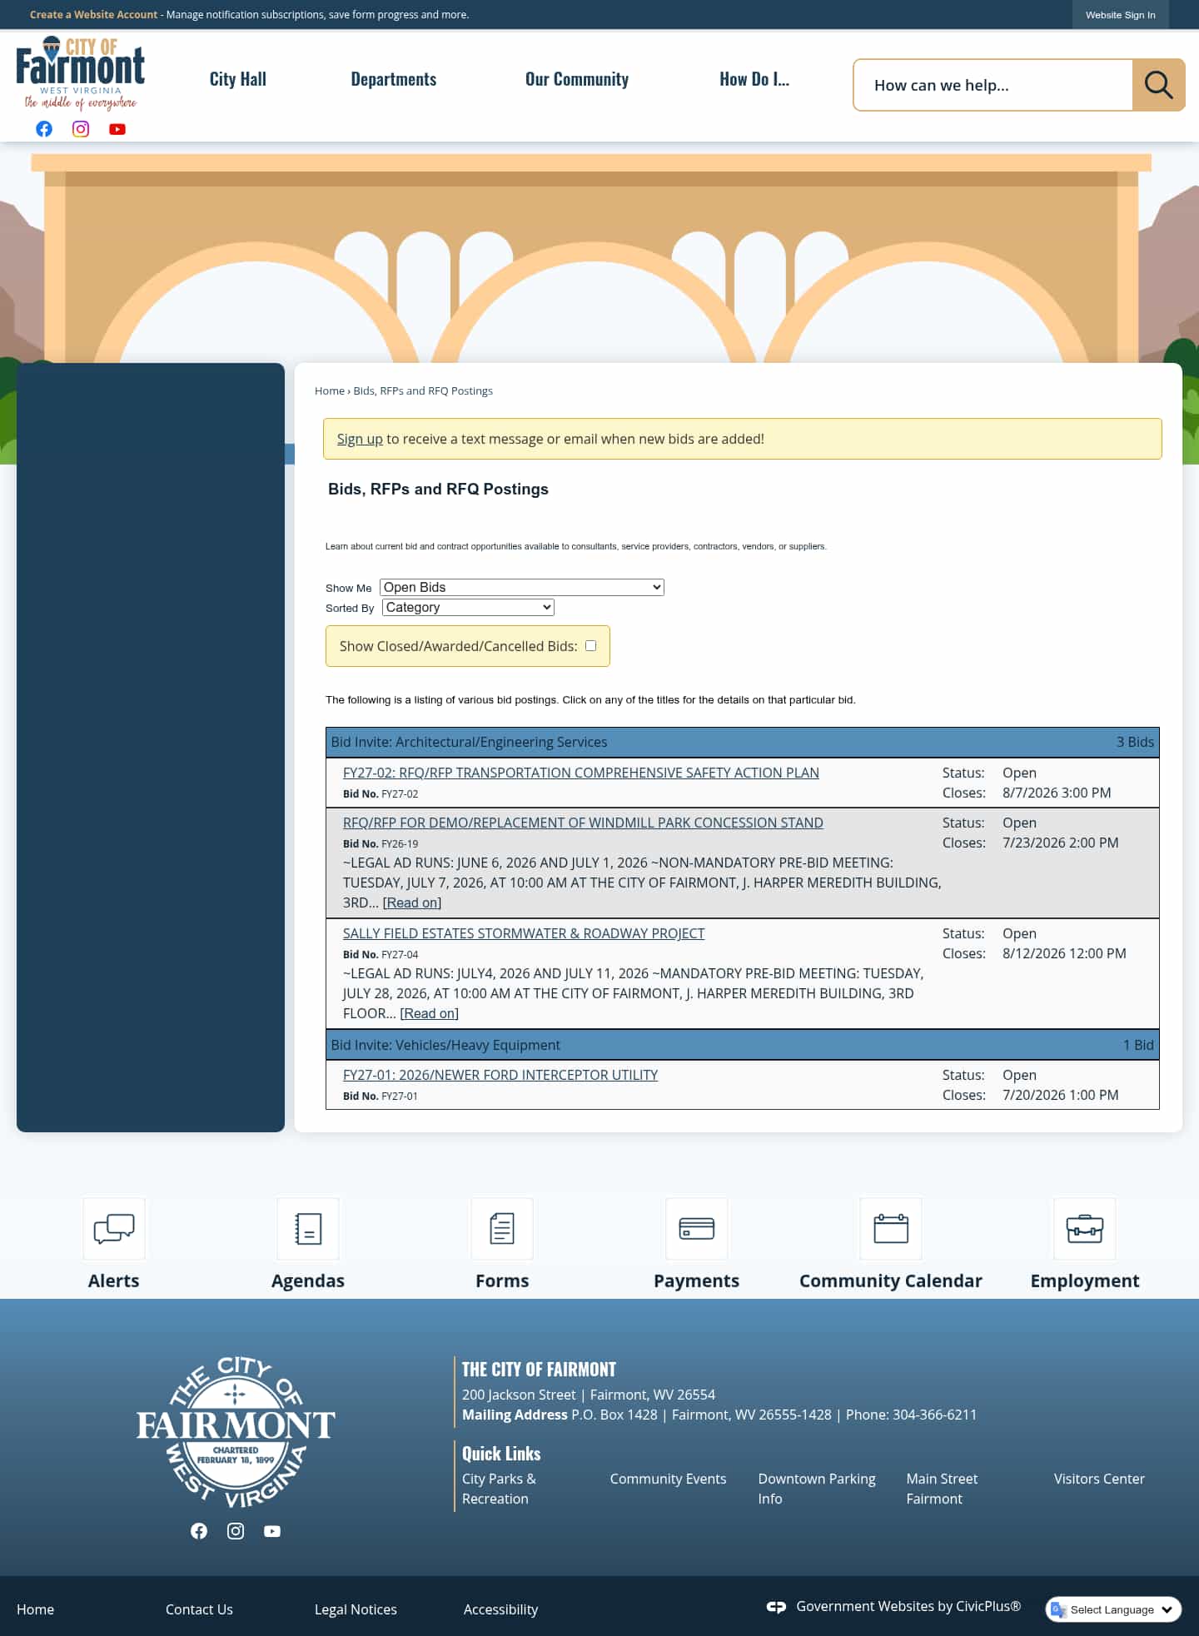The width and height of the screenshot is (1199, 1636).
Task: Open the Employment briefcase icon
Action: [x=1085, y=1228]
